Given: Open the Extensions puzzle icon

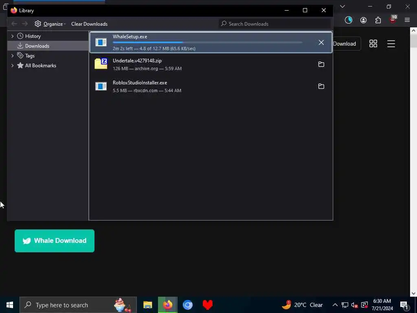Looking at the screenshot, I should pyautogui.click(x=378, y=20).
